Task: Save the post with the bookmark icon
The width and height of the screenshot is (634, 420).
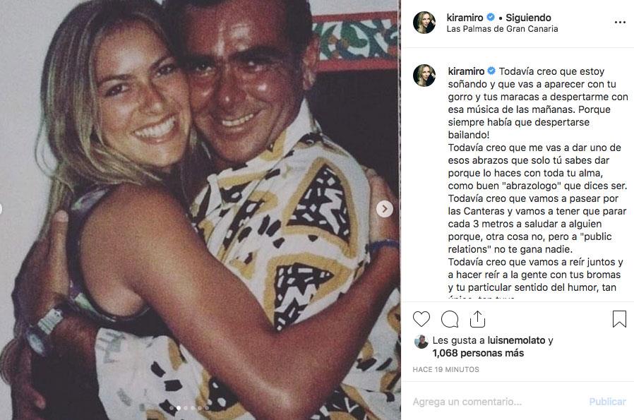Action: tap(619, 320)
